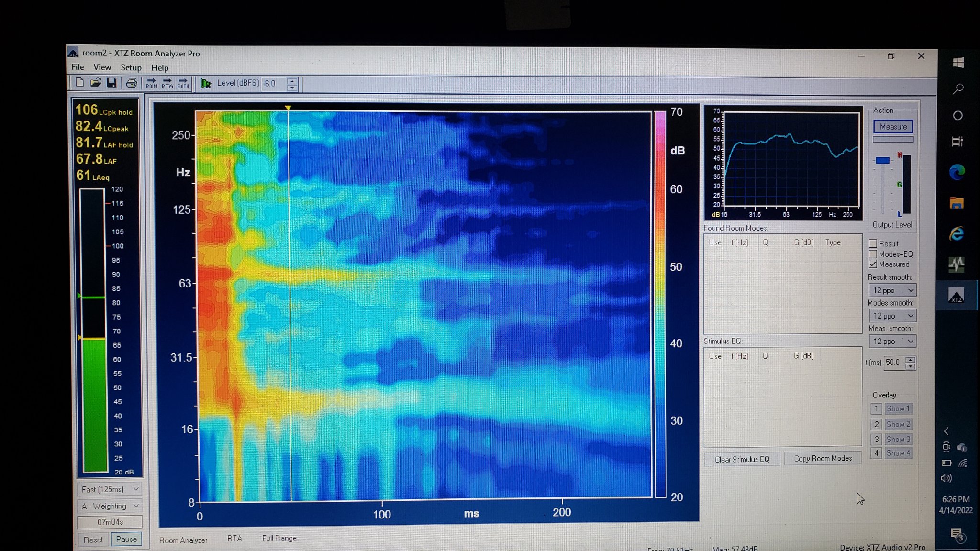Screen dimensions: 980x551
Task: Switch to the Room Analyzer tab
Action: [x=183, y=540]
